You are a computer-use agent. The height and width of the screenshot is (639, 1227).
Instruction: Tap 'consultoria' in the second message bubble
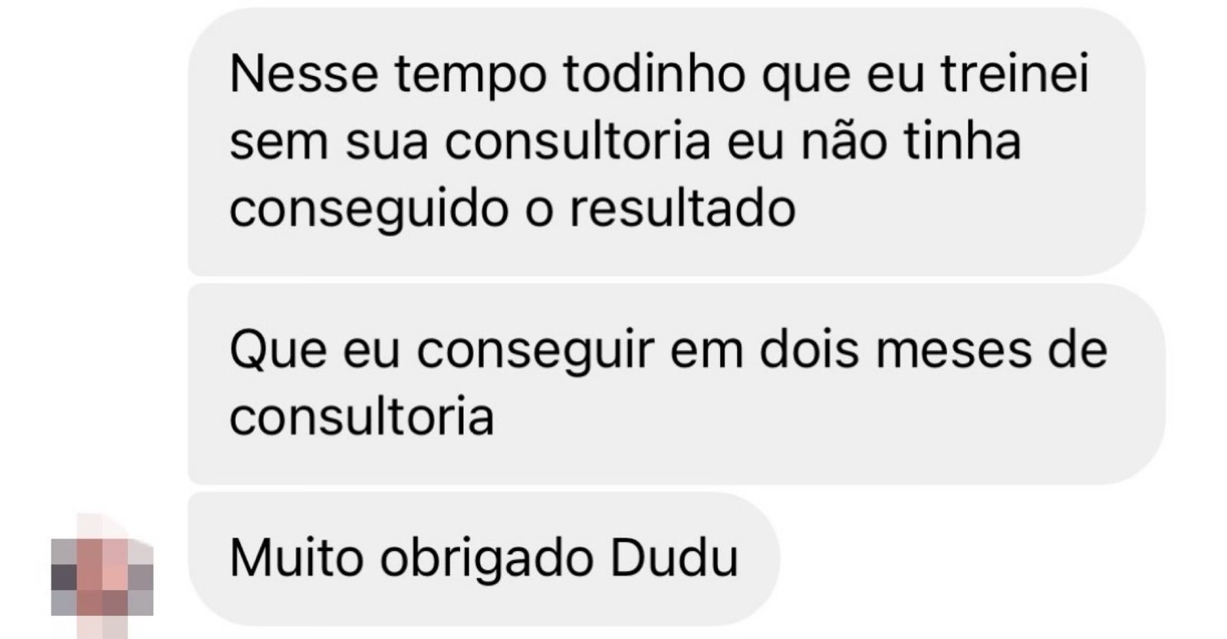362,417
